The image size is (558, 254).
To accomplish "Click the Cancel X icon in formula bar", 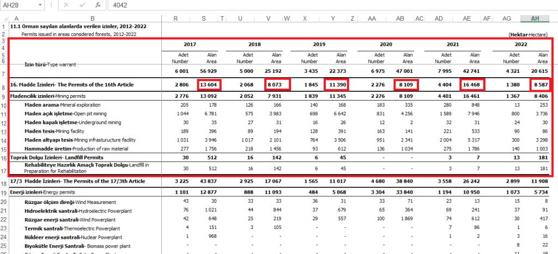I will [65, 5].
